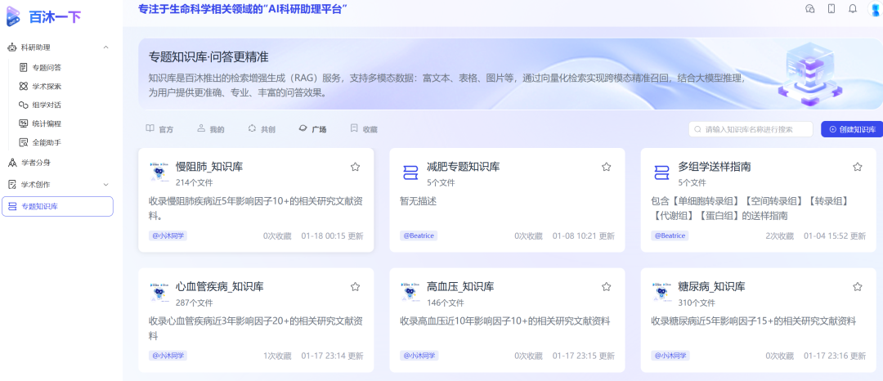Screen dimensions: 883x381
Task: Click 高血压_知识库 card thumbnail
Action: pos(410,292)
